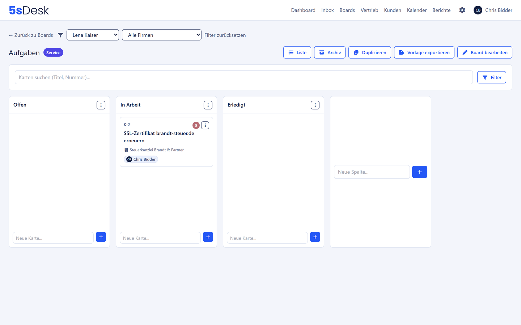Click Neue Karte field in Erledigt column
521x325 pixels.
267,238
